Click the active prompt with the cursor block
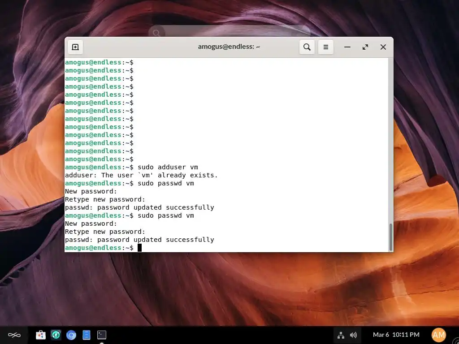 (x=104, y=248)
